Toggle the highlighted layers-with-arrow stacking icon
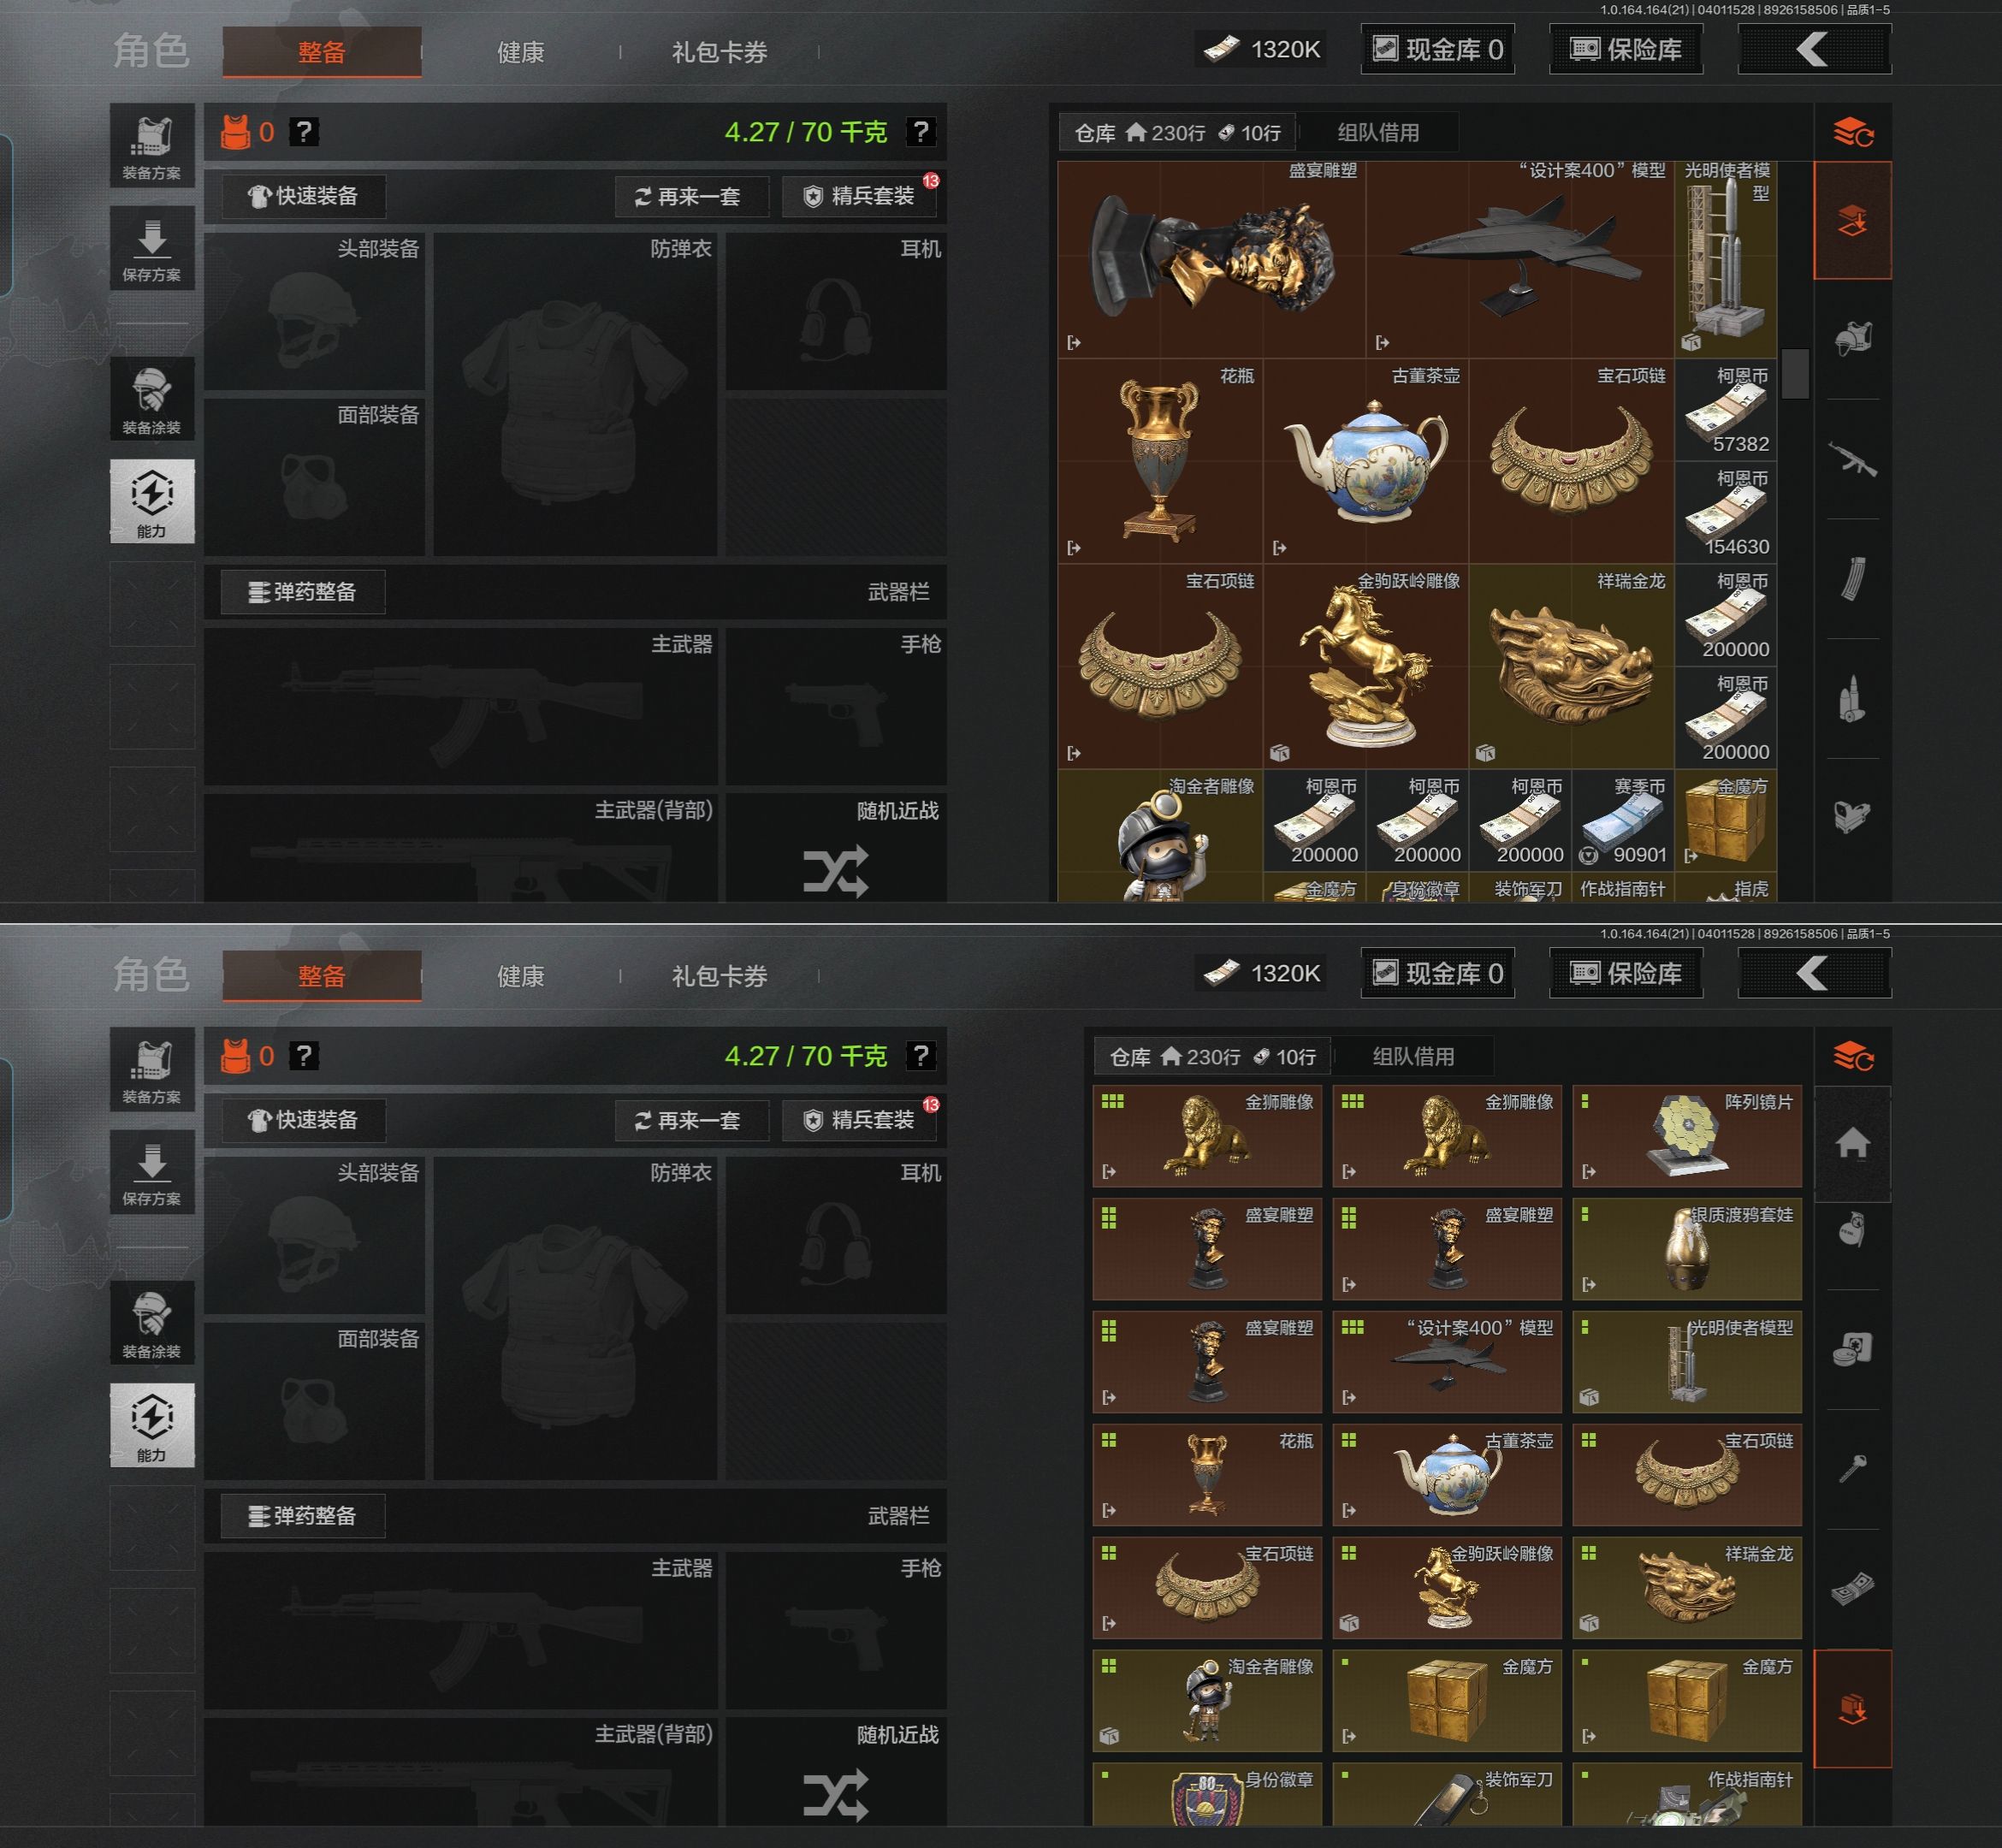Image resolution: width=2002 pixels, height=1848 pixels. click(x=1853, y=220)
